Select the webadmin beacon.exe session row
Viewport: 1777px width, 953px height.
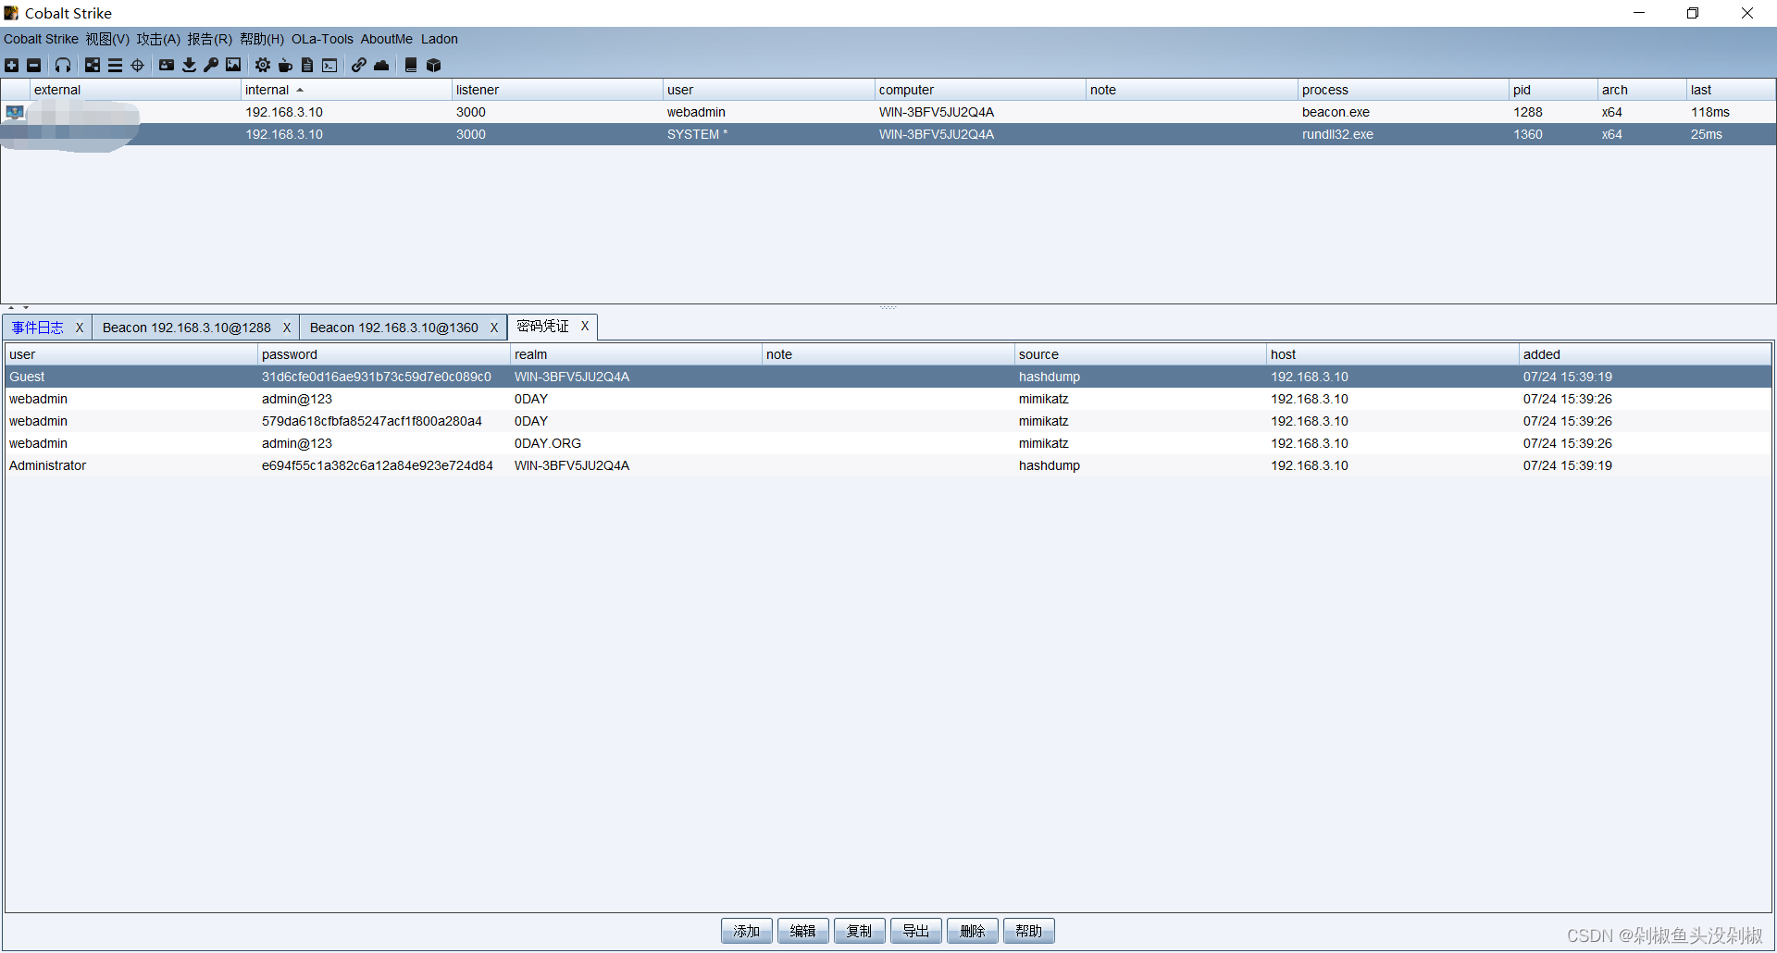888,112
